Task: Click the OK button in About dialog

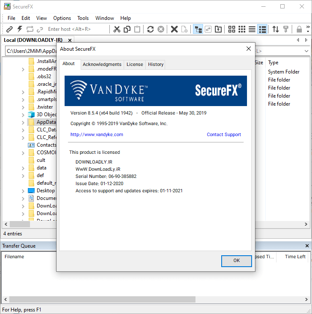Action: coord(236,261)
